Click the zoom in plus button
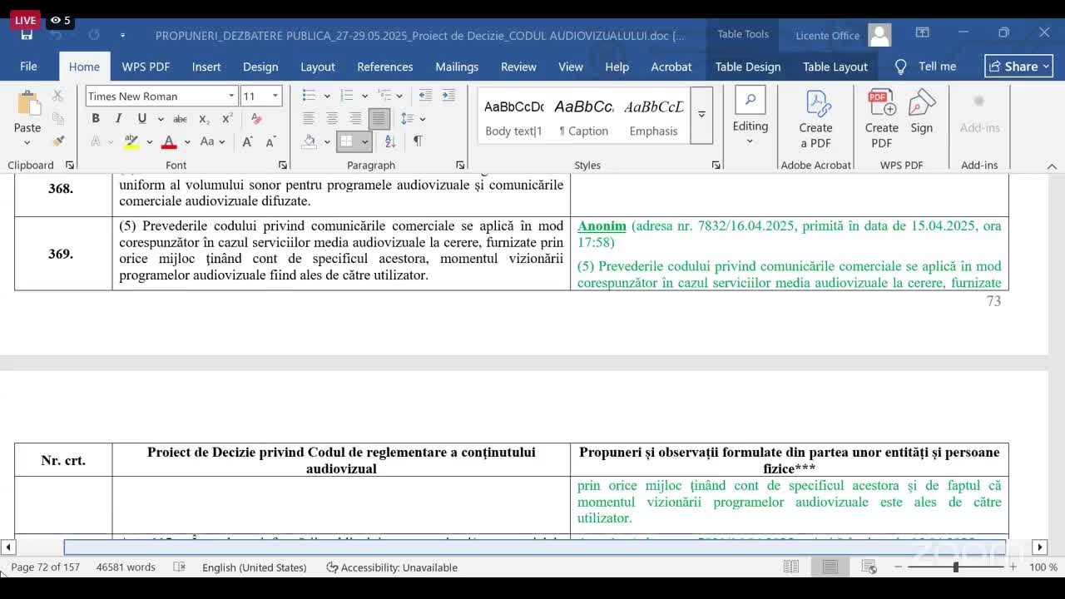This screenshot has height=599, width=1065. [1013, 567]
